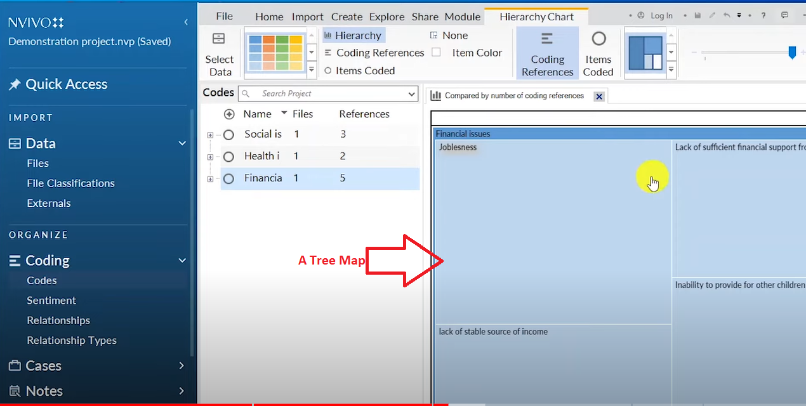Click the Select Data icon

[218, 39]
